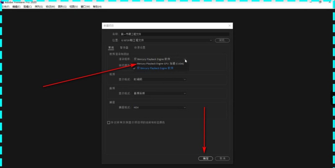Toggle 针对所有实例显示项目项的名称和标签颜色 checkbox
Image resolution: width=335 pixels, height=168 pixels.
click(109, 122)
